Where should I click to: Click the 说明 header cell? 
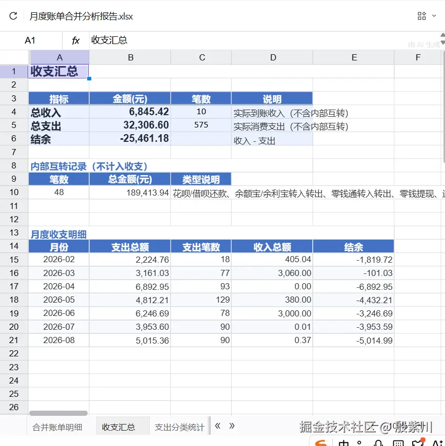pos(272,99)
